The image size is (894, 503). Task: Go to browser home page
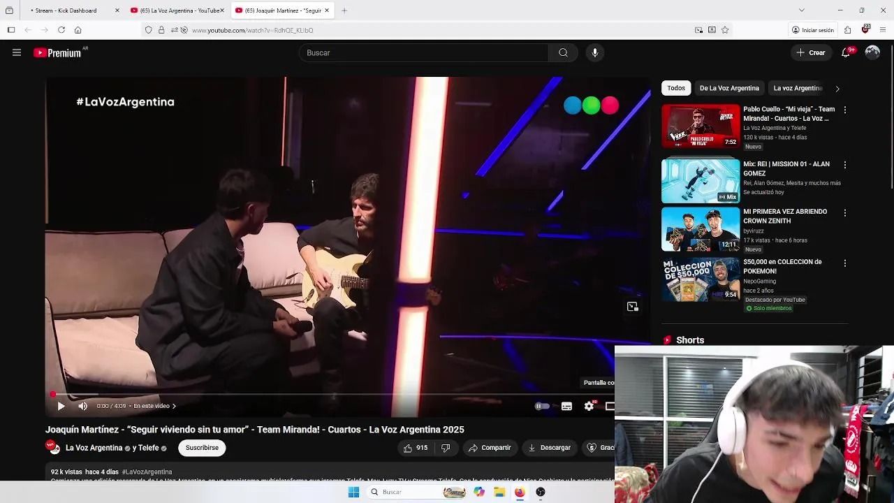point(78,30)
